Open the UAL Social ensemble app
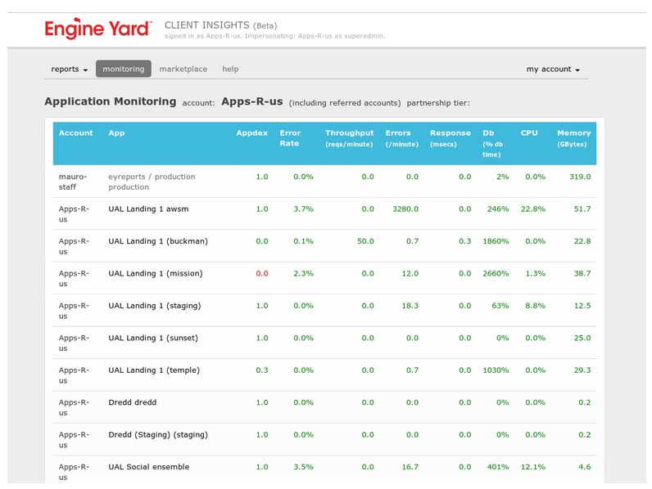652x489 pixels. click(149, 467)
